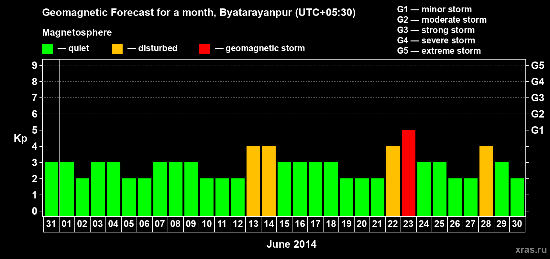Select the orange bar for day 14

coord(269,181)
